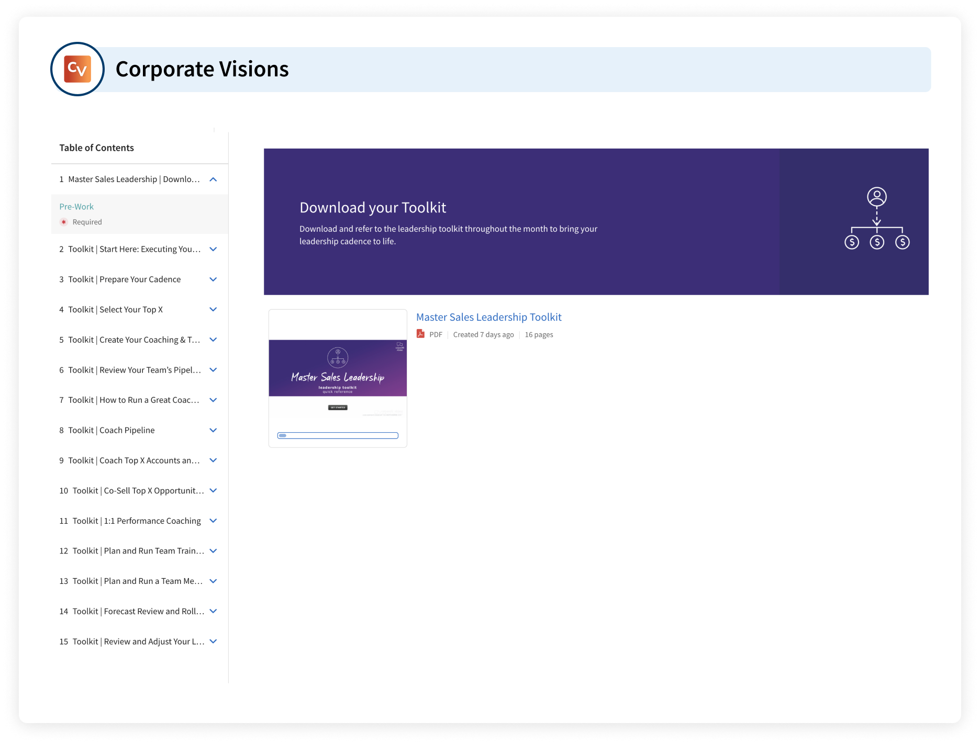Expand Toolkit Start Here section chevron
Screen dimensions: 980x744
click(x=213, y=249)
